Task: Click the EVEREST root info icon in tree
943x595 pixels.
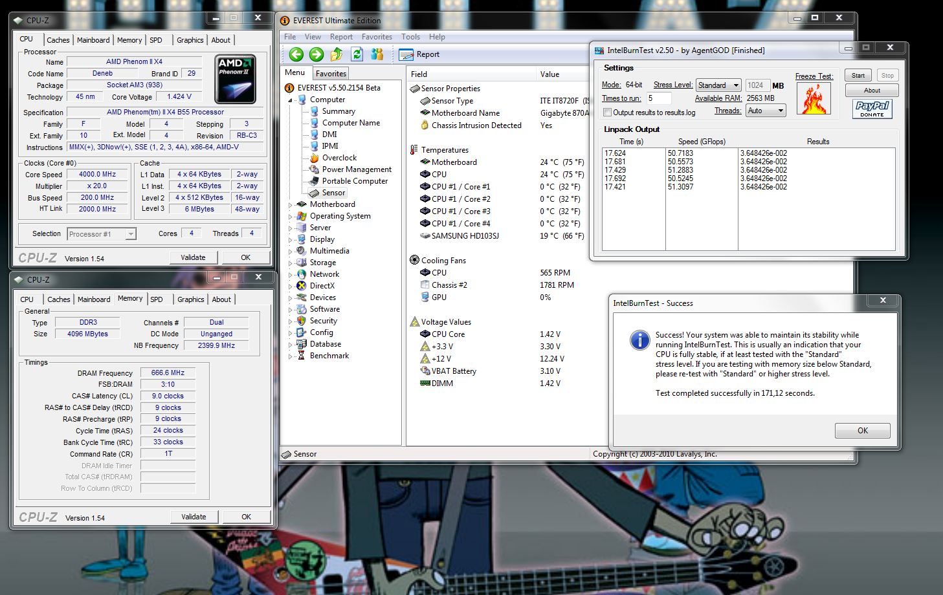Action: click(289, 88)
